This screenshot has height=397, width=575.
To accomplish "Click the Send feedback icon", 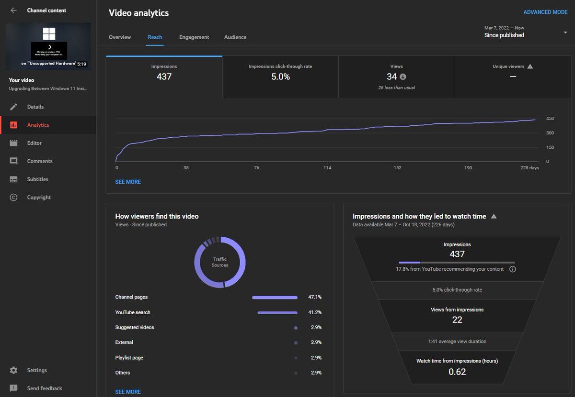I will point(14,388).
